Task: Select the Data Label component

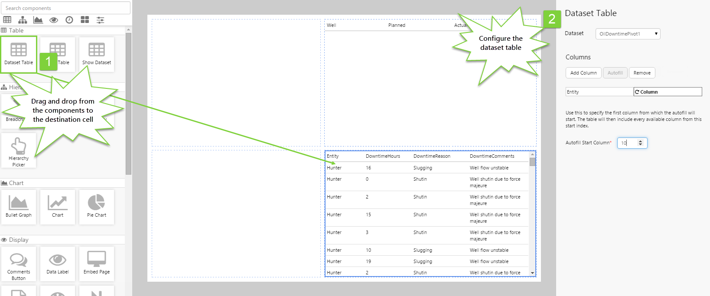Action: [58, 263]
